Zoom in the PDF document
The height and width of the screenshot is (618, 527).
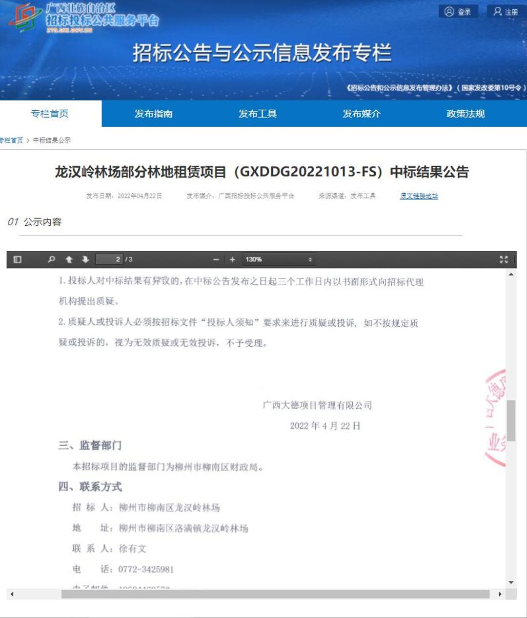232,259
